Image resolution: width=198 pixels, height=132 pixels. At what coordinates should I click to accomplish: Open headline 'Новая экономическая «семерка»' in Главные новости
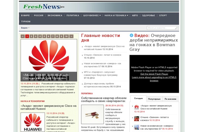[103, 65]
